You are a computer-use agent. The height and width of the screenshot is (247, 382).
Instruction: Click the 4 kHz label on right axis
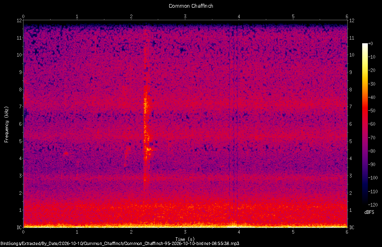tap(350, 158)
